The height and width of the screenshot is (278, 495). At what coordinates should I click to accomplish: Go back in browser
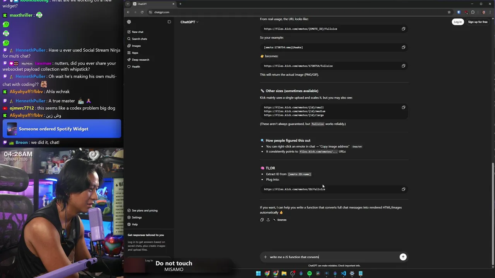128,12
